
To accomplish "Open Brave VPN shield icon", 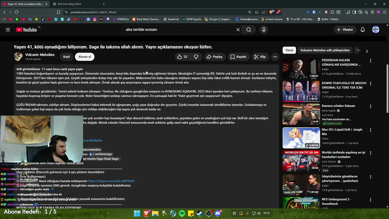I will pos(372,12).
